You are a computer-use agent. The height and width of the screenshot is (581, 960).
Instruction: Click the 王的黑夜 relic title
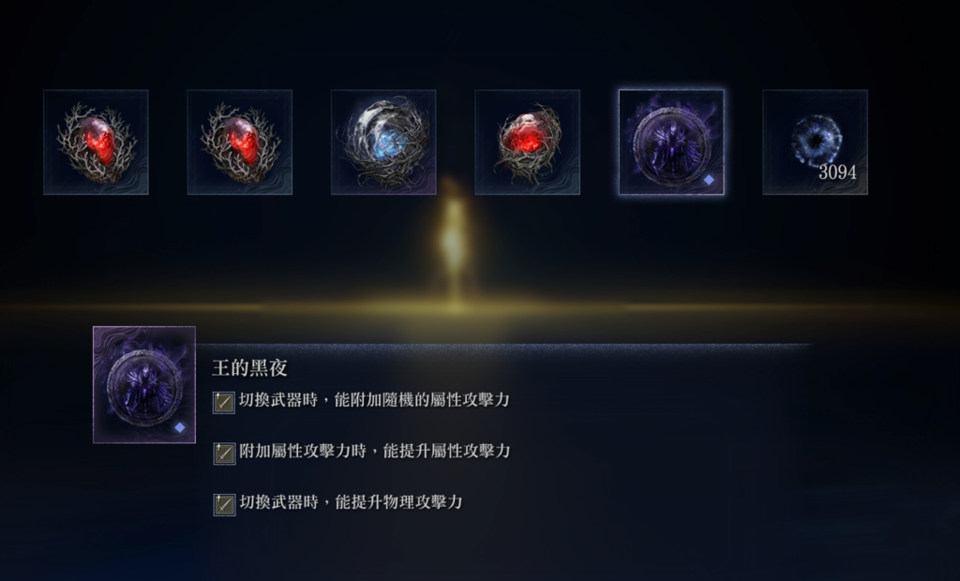click(x=249, y=368)
